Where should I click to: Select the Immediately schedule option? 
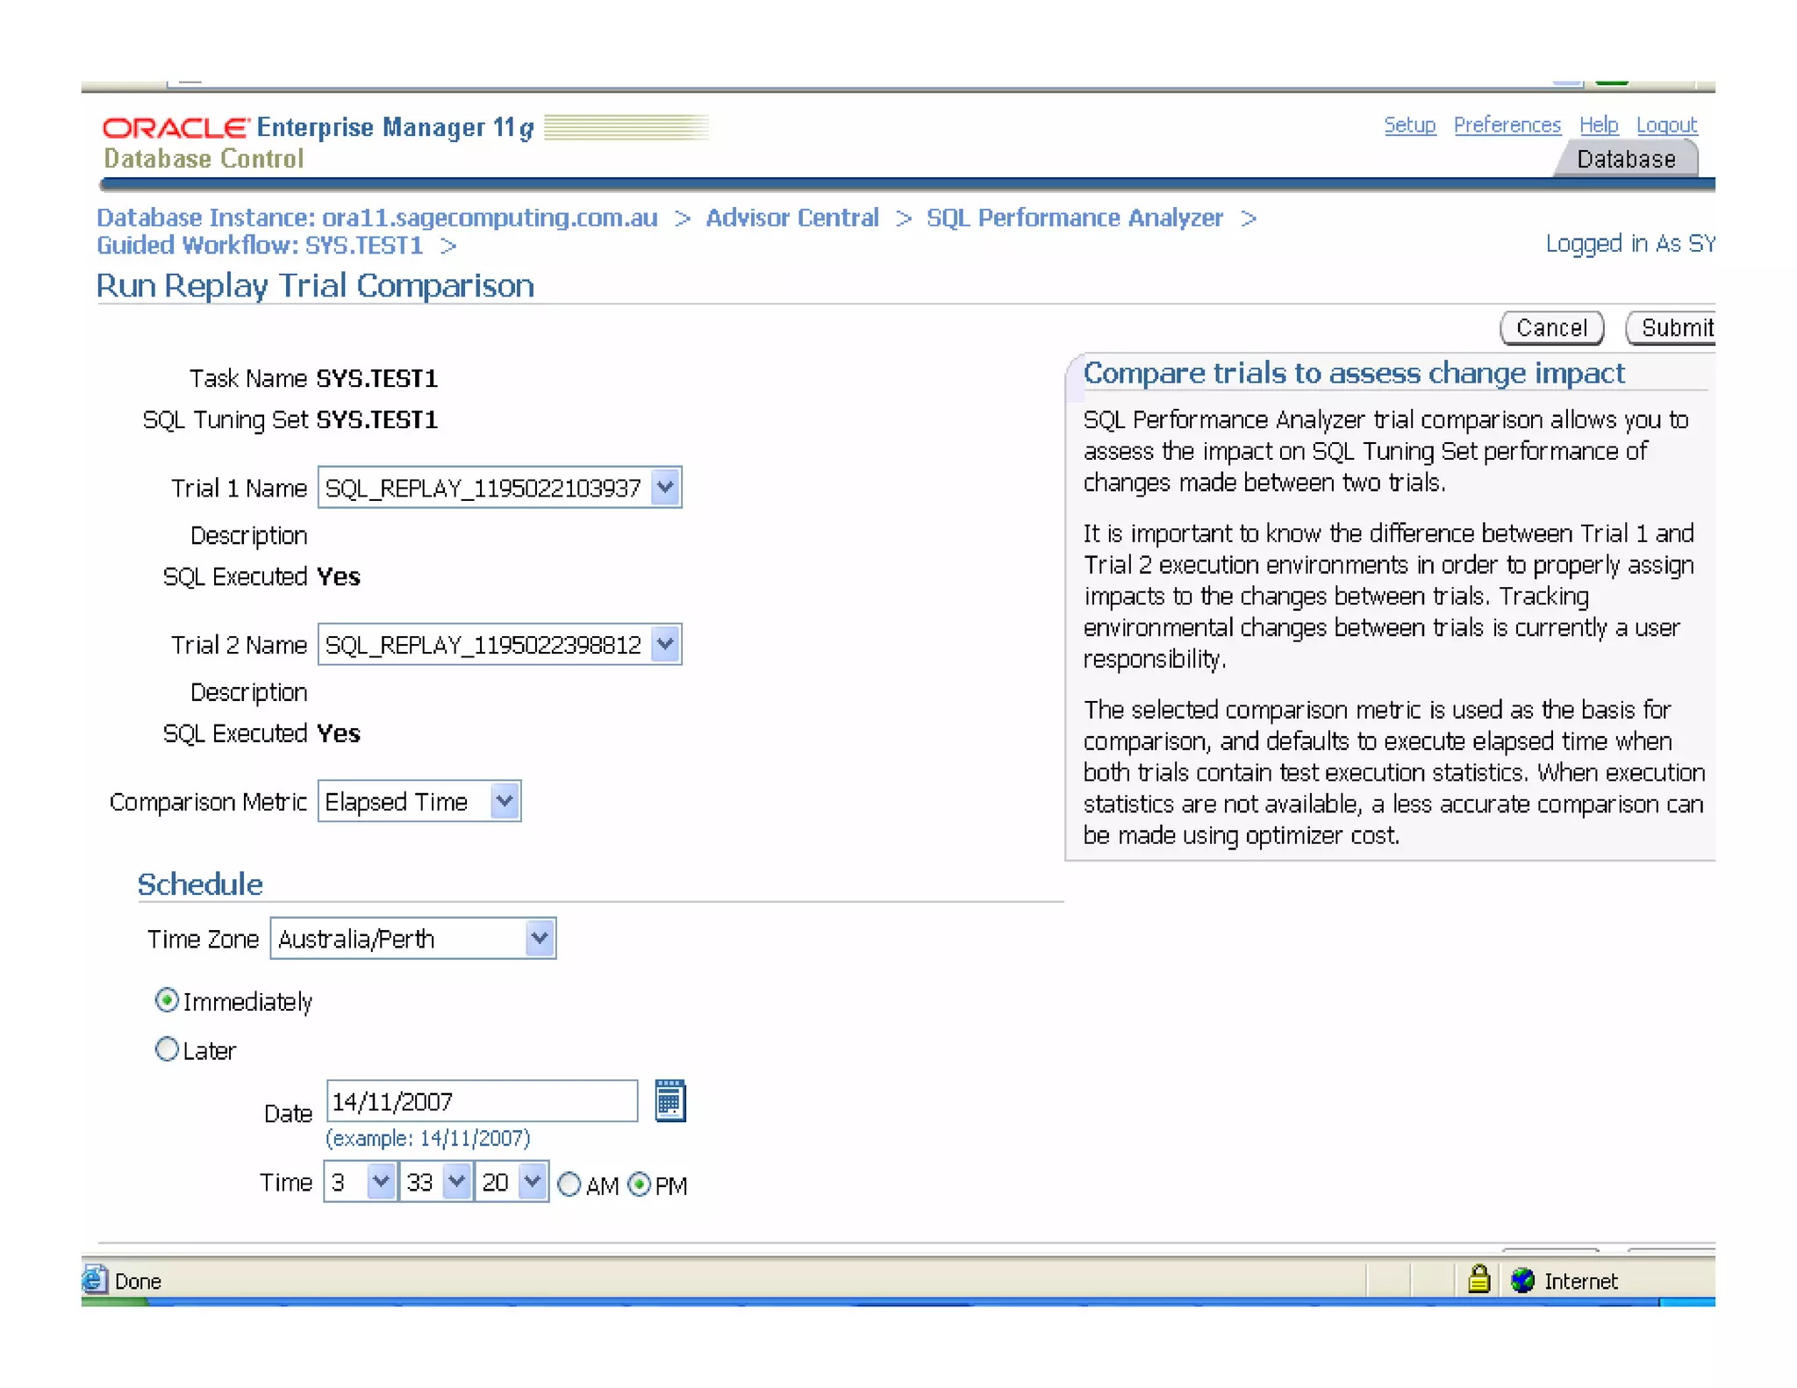[167, 1000]
